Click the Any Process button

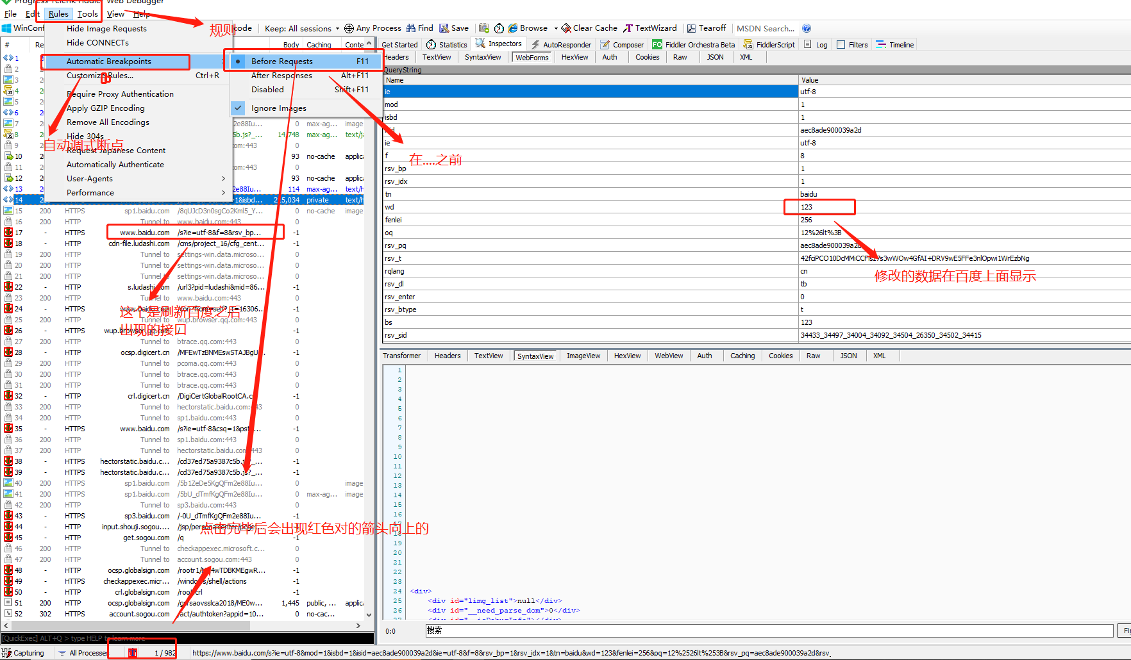point(372,28)
